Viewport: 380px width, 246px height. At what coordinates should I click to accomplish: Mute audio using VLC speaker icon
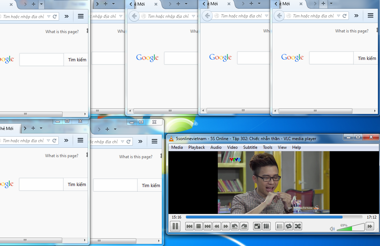332,229
